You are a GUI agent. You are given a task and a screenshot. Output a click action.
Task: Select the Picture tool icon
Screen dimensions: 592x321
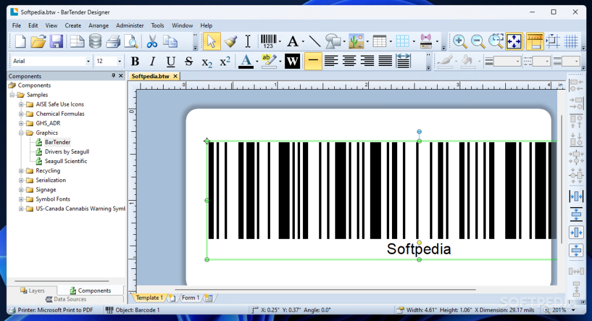pyautogui.click(x=356, y=41)
